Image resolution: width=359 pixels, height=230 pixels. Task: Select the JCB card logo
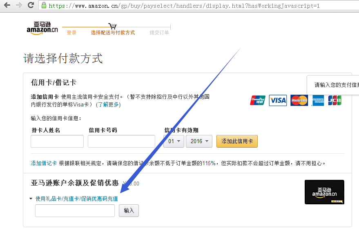coord(334,100)
